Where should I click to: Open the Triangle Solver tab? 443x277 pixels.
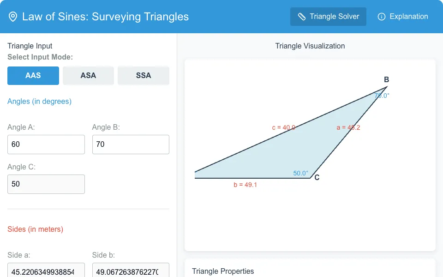pyautogui.click(x=328, y=17)
